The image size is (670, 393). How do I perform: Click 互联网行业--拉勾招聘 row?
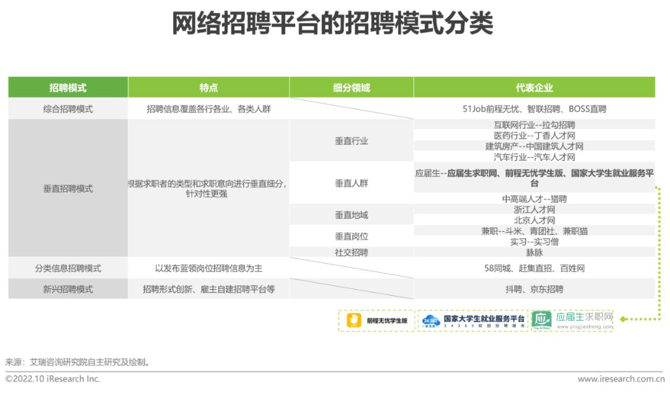pyautogui.click(x=534, y=125)
